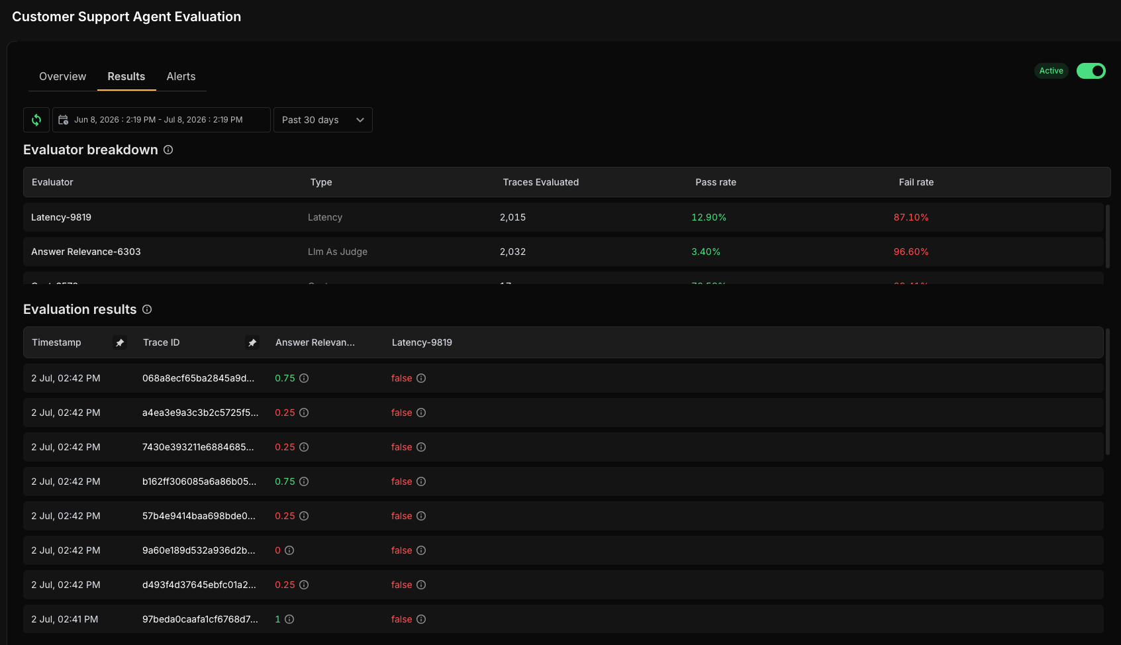
Task: Switch to the Overview tab
Action: click(63, 77)
